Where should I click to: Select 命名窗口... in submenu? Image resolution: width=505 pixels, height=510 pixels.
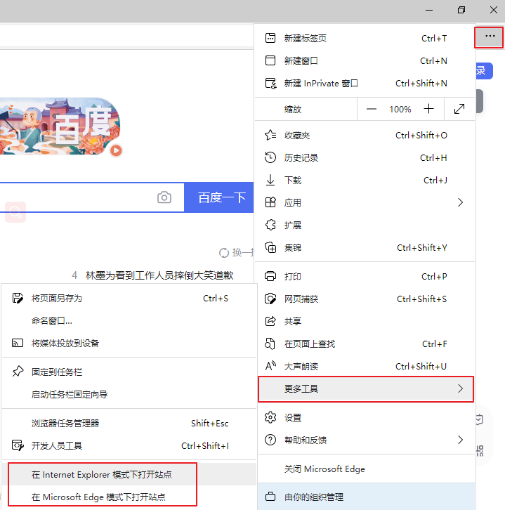coord(129,320)
